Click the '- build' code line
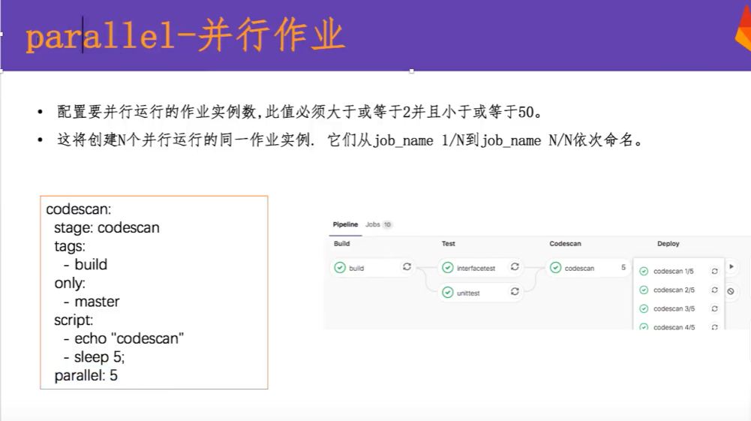 (x=86, y=264)
